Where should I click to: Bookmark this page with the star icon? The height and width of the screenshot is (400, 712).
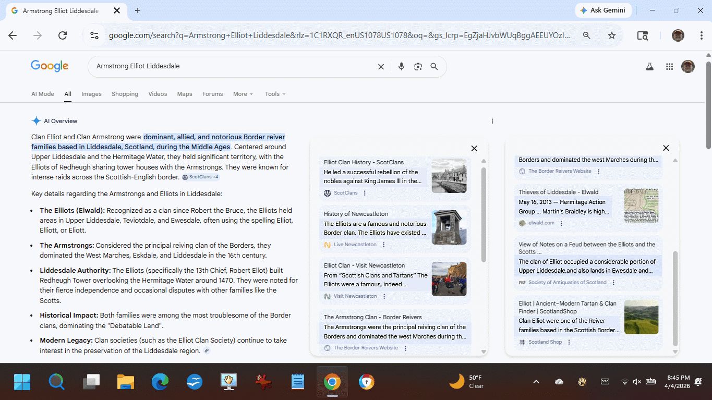click(612, 35)
